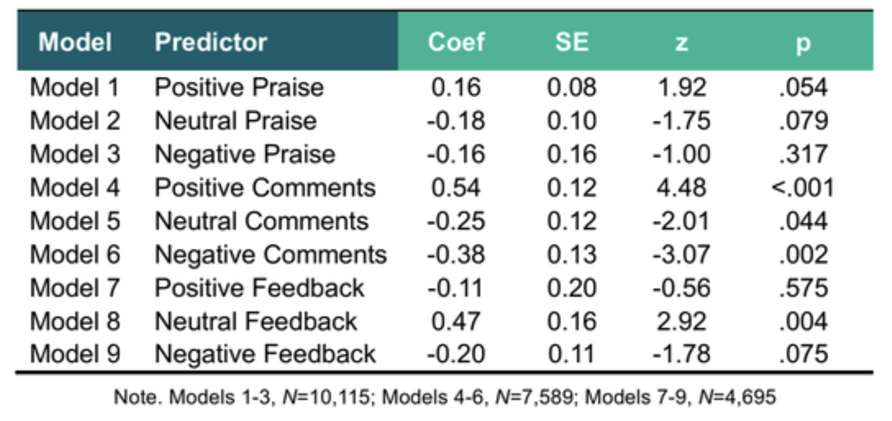The width and height of the screenshot is (892, 421).
Task: Click the Predictor column header
Action: coord(211,42)
